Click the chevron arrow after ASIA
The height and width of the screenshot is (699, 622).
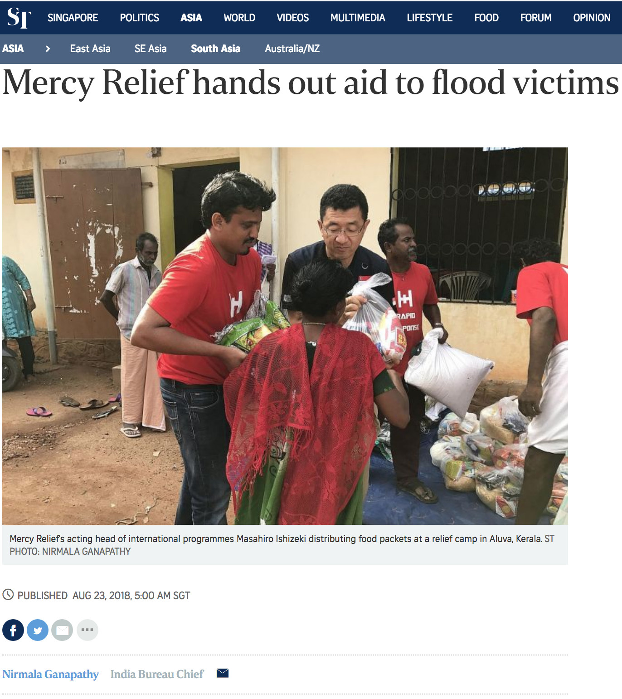tap(48, 49)
